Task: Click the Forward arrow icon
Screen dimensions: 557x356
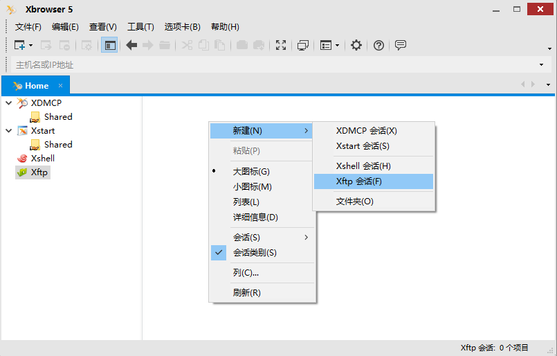Action: pyautogui.click(x=148, y=45)
